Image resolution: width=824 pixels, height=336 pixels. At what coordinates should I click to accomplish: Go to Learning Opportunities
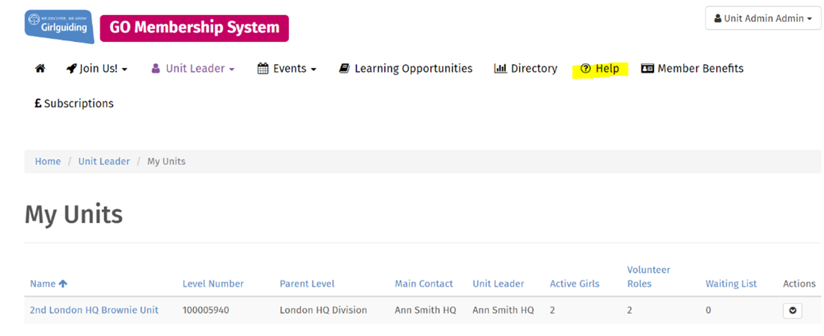(x=406, y=69)
